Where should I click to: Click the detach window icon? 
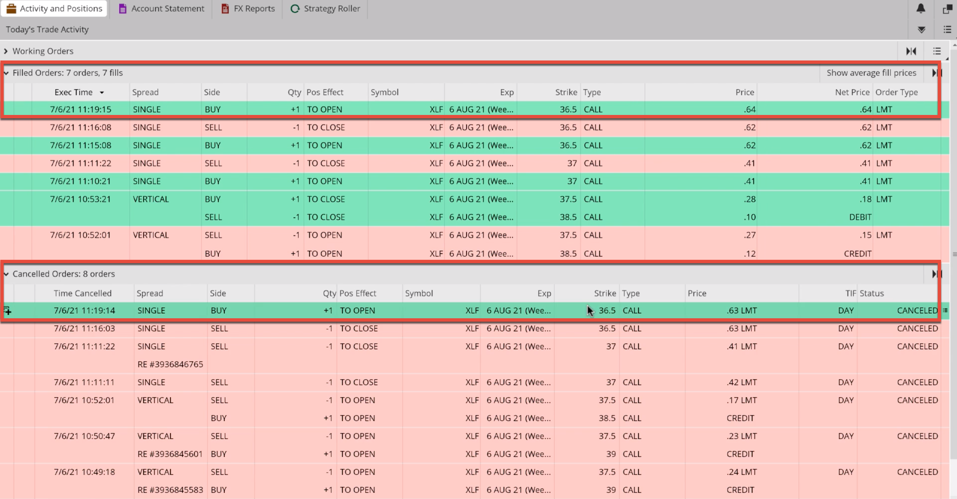click(x=948, y=9)
